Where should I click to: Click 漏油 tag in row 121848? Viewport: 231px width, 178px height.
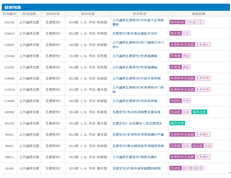(x=186, y=56)
